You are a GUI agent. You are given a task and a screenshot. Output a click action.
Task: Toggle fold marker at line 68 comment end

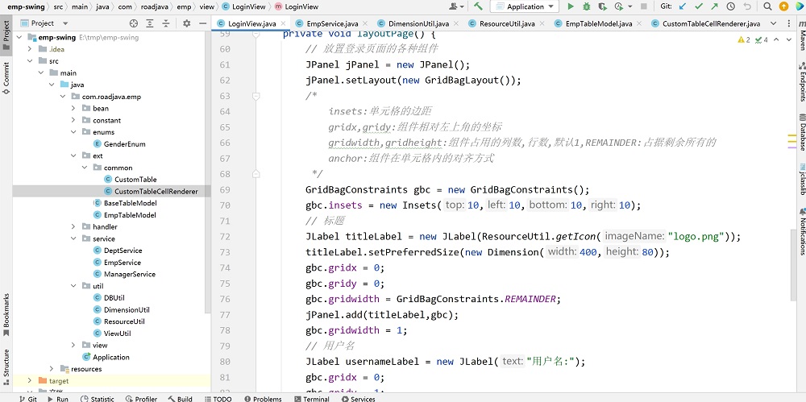click(256, 174)
